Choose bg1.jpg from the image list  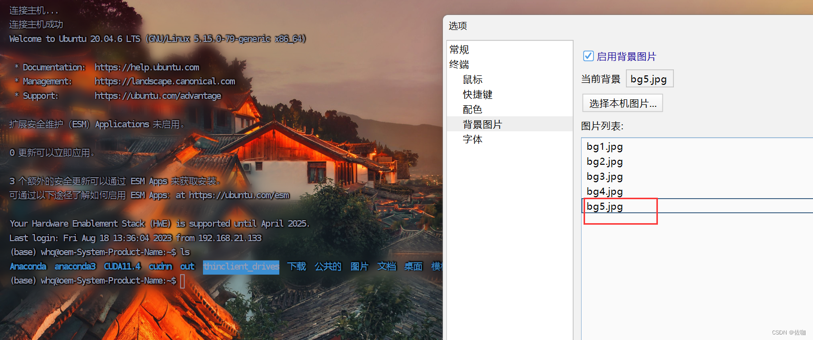click(x=605, y=147)
